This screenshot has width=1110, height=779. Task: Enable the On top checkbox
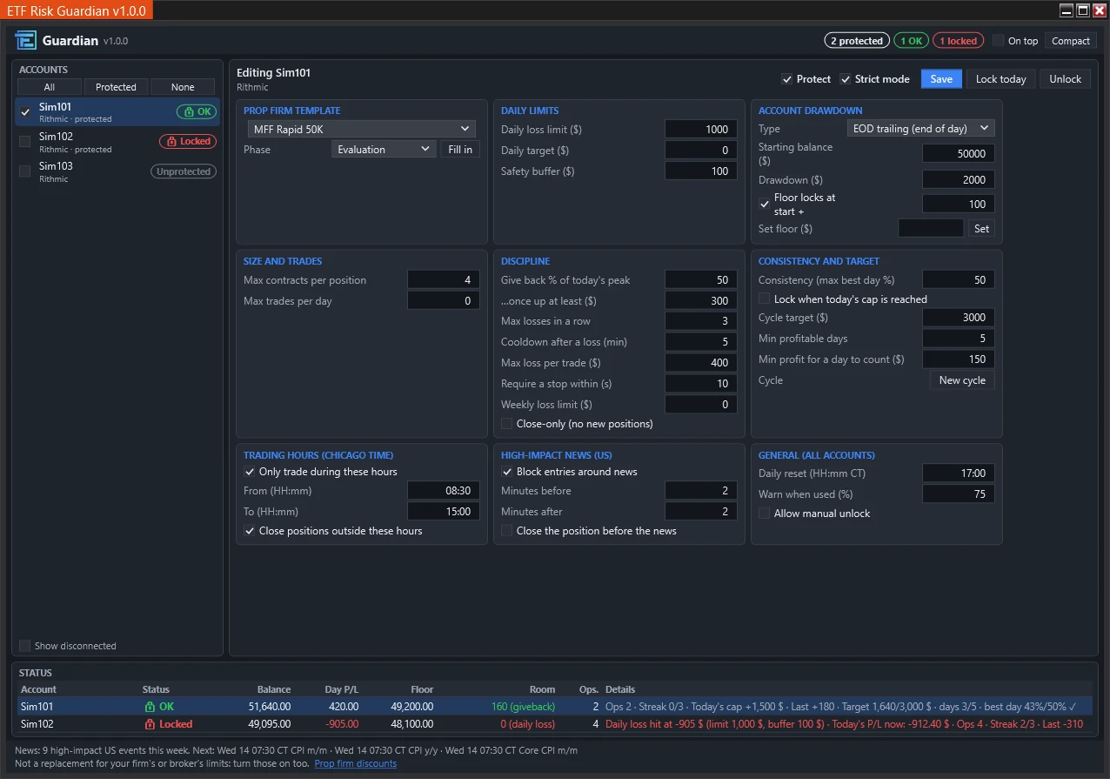(999, 41)
